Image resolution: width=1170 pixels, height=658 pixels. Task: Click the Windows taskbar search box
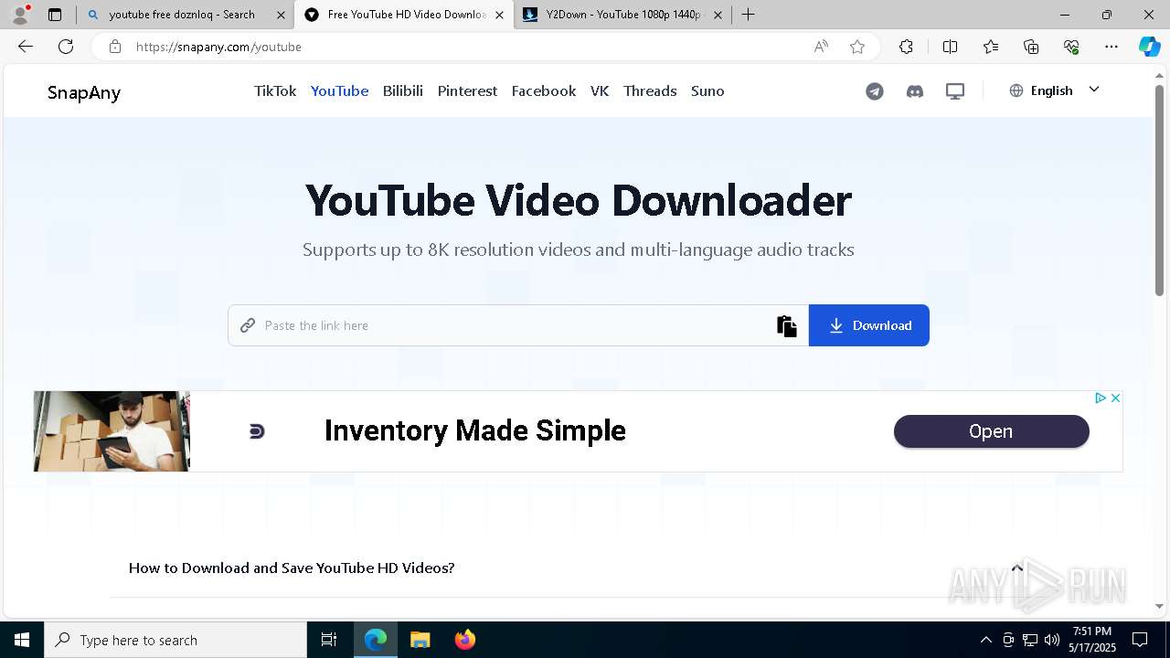[x=175, y=640]
